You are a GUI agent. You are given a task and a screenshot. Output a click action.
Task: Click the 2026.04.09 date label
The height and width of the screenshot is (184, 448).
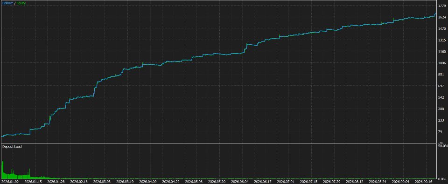tap(148, 182)
